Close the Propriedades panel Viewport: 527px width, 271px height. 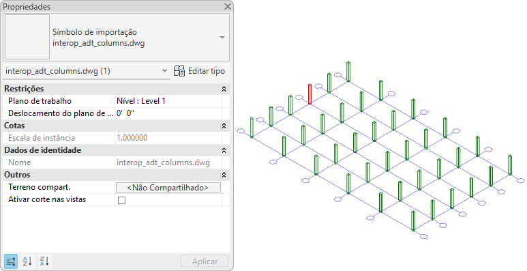(228, 6)
